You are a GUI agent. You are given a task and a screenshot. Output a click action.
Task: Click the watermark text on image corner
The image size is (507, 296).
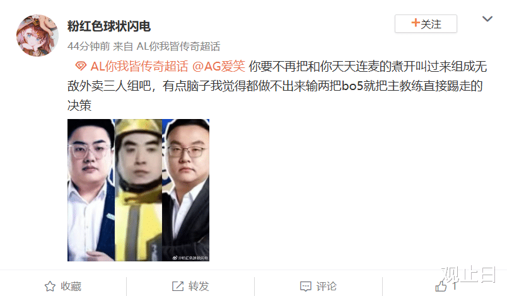190,258
